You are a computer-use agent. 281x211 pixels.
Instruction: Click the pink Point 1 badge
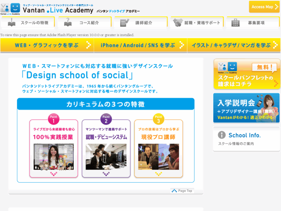pyautogui.click(x=54, y=119)
